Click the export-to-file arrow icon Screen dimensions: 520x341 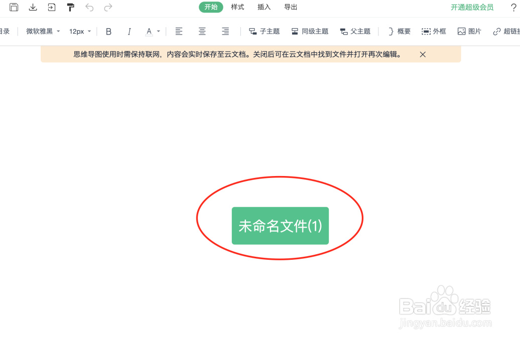(x=51, y=7)
